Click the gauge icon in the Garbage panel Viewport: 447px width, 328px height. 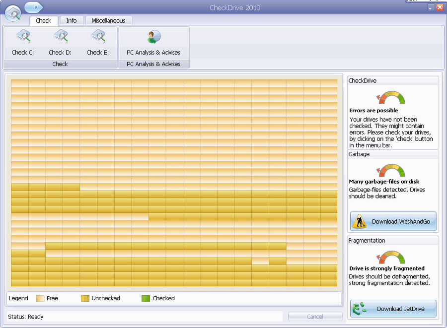coord(391,170)
